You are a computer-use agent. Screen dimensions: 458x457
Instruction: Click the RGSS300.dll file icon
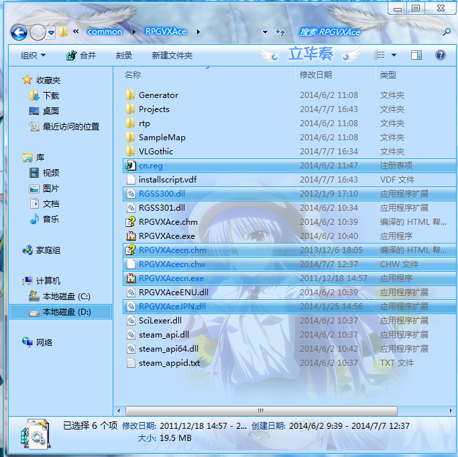pos(131,193)
